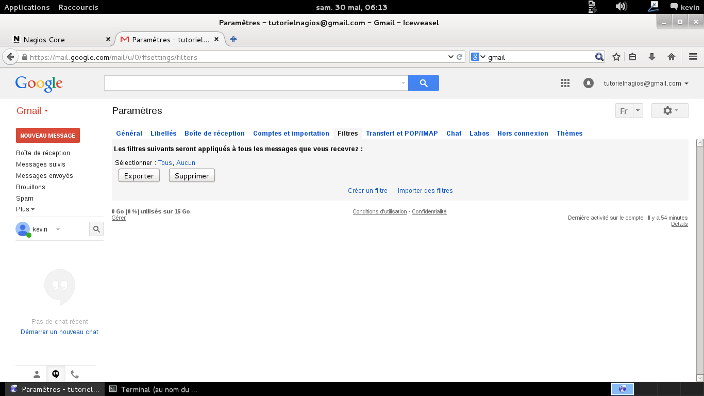Switch to Terminal window in the taskbar
The width and height of the screenshot is (704, 396).
click(x=154, y=389)
